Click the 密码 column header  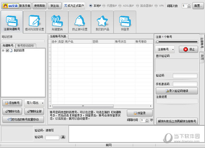coord(103,42)
